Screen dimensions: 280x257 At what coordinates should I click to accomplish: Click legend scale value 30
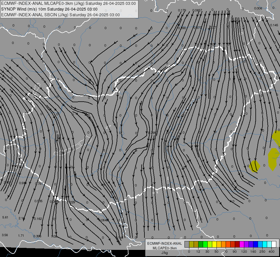(x=207, y=252)
